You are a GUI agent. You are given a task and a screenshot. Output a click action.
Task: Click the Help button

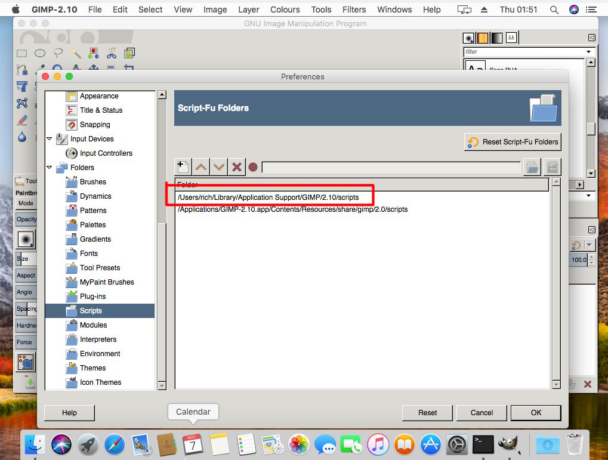tap(69, 413)
